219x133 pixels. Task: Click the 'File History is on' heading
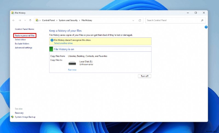pos(64,49)
